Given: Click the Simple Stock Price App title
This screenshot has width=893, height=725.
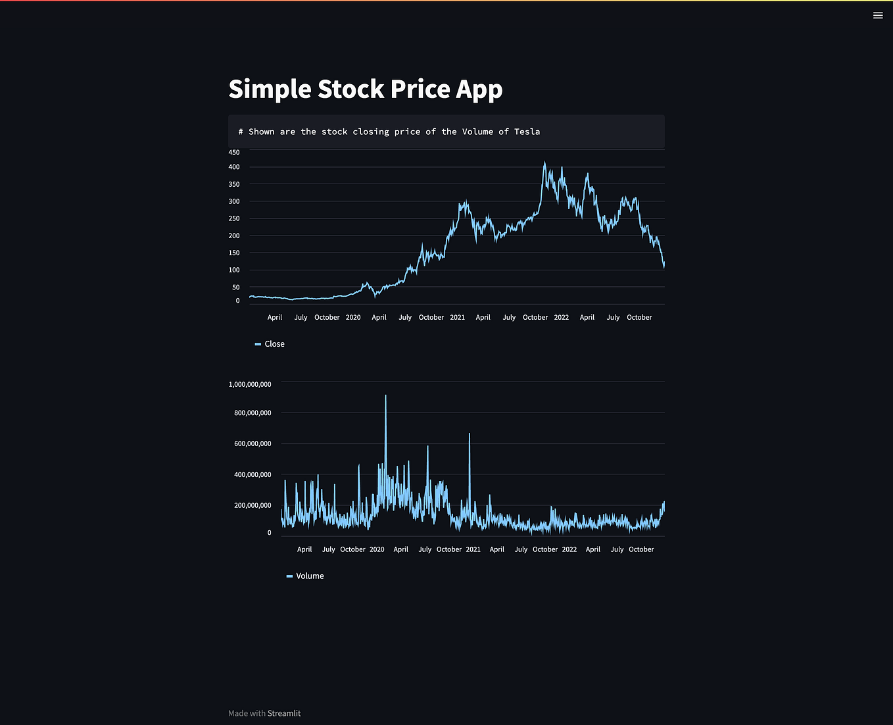Looking at the screenshot, I should (x=366, y=89).
